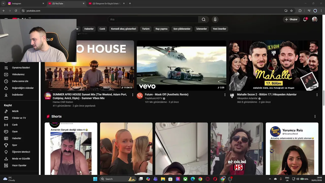
Task: Open Müzik under Keşfet
Action: pyautogui.click(x=19, y=111)
